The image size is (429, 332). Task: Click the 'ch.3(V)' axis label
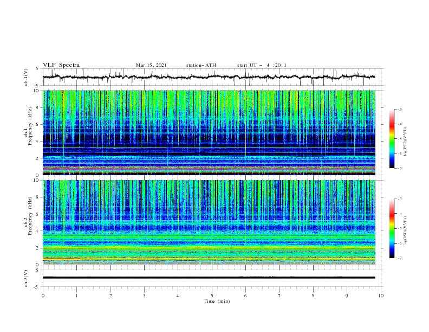coord(26,278)
